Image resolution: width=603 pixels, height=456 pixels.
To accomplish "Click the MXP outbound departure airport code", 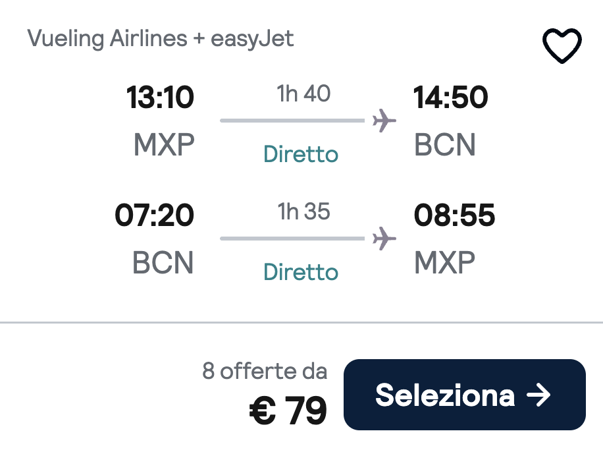I will (164, 146).
